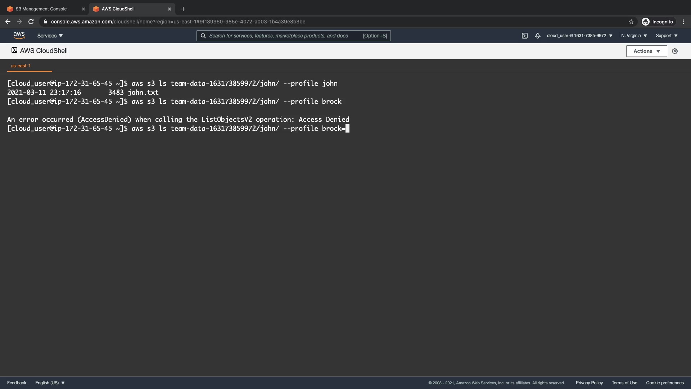
Task: Click the AWS logo home icon
Action: (19, 35)
